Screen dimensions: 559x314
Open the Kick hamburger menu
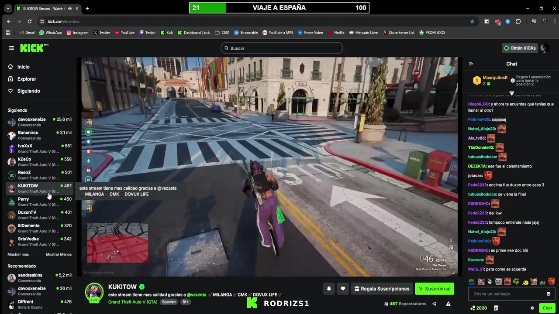coord(11,48)
